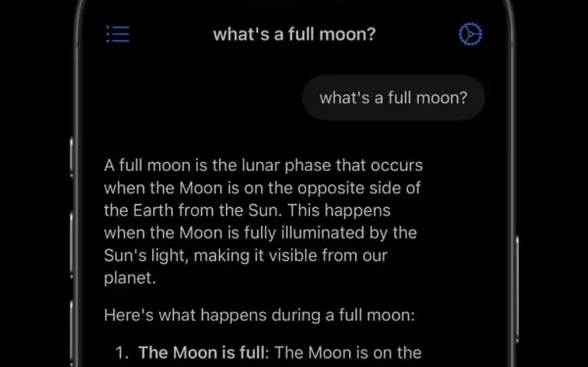The height and width of the screenshot is (367, 588).
Task: Click "The Moon is on the" list text
Action: (x=348, y=352)
